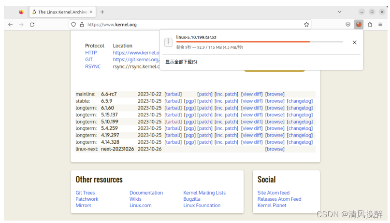Open the linux-5.10.199.tar.xz file icon
Image resolution: width=390 pixels, height=223 pixels.
point(168,42)
